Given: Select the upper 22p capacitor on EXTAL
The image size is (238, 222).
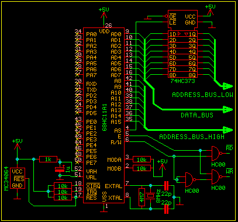Looking at the screenshot, I should click(166, 186).
